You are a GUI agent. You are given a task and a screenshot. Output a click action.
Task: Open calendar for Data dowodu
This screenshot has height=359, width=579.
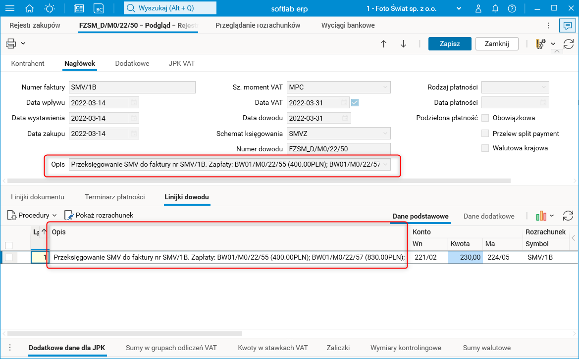[345, 118]
